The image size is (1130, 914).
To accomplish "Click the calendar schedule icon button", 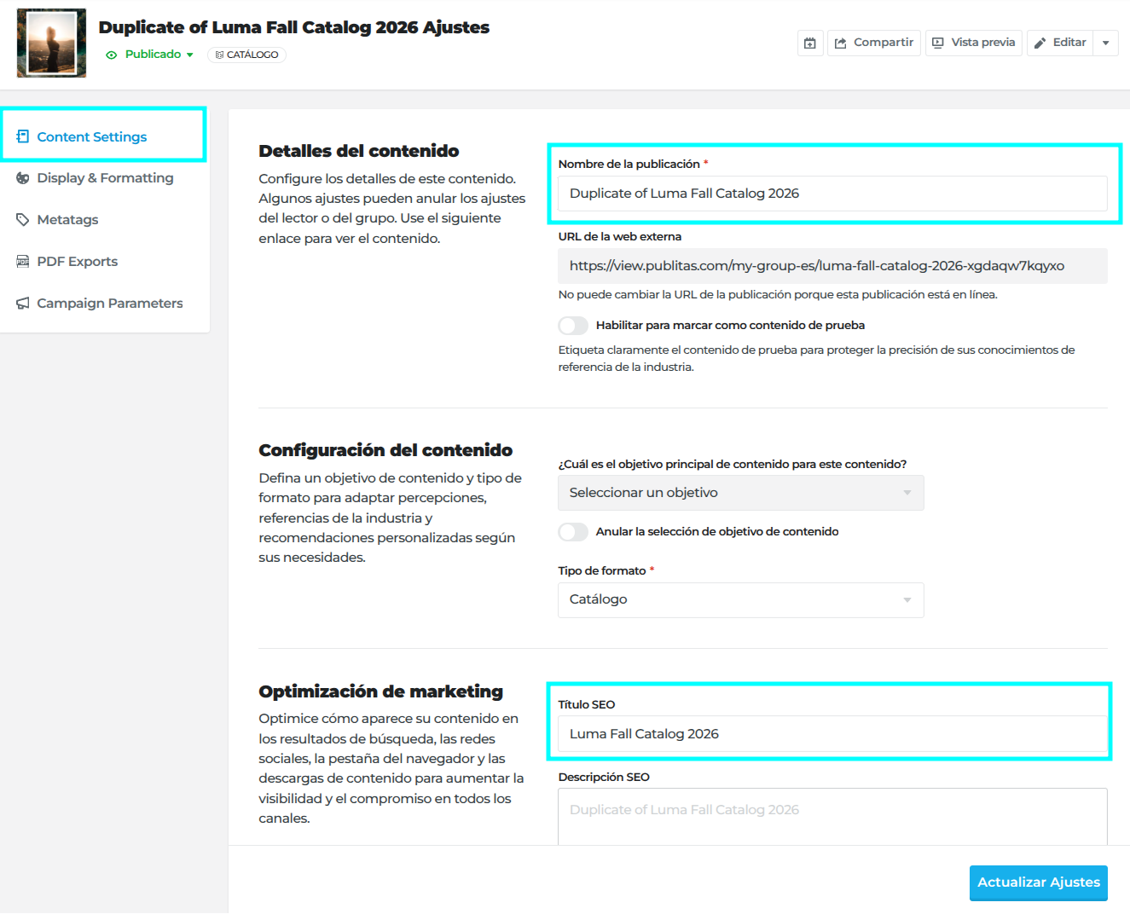I will tap(810, 43).
